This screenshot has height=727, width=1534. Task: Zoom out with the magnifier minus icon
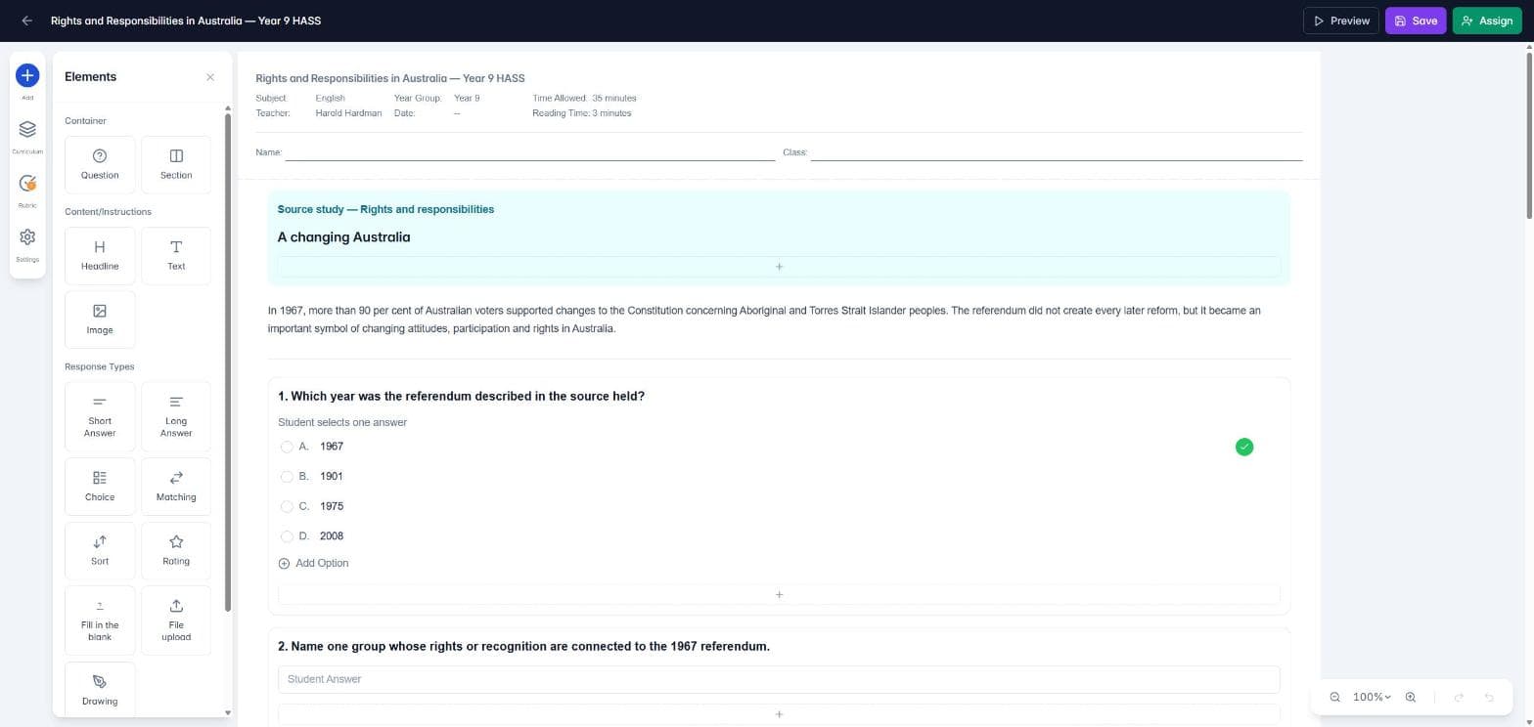[1335, 697]
